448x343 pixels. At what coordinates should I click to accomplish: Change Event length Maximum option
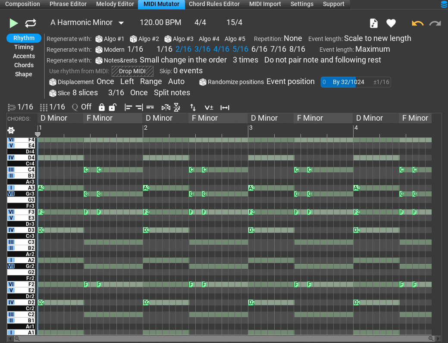(x=373, y=50)
